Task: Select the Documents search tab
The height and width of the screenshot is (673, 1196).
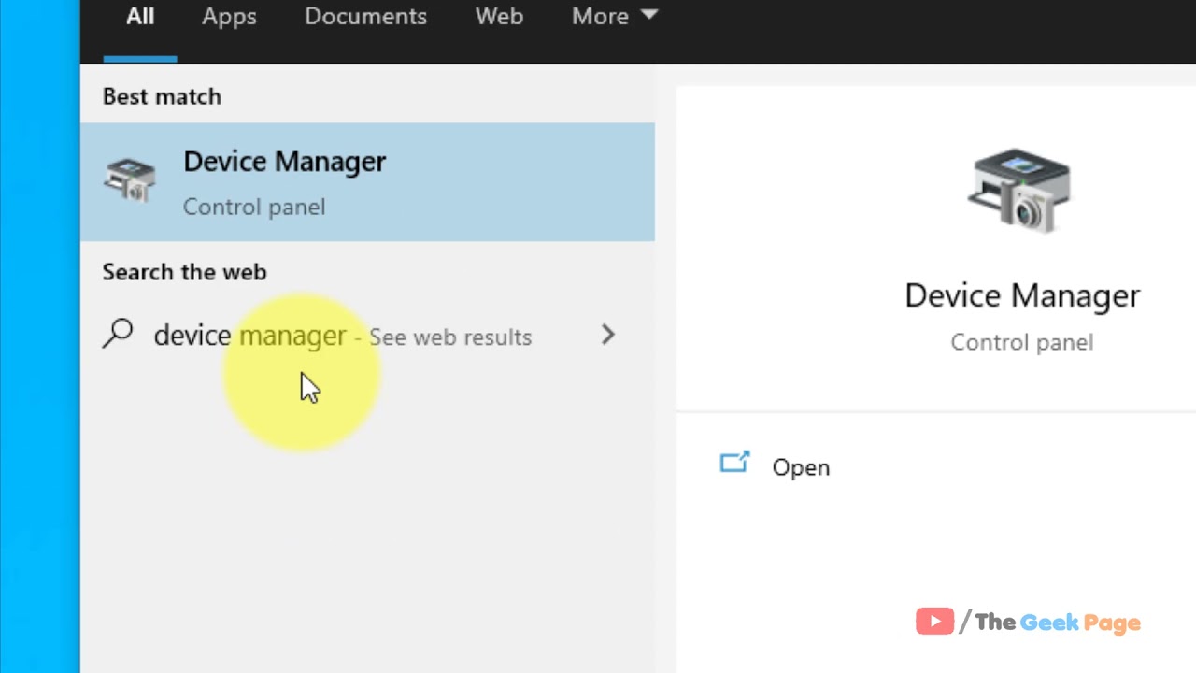Action: pyautogui.click(x=365, y=17)
